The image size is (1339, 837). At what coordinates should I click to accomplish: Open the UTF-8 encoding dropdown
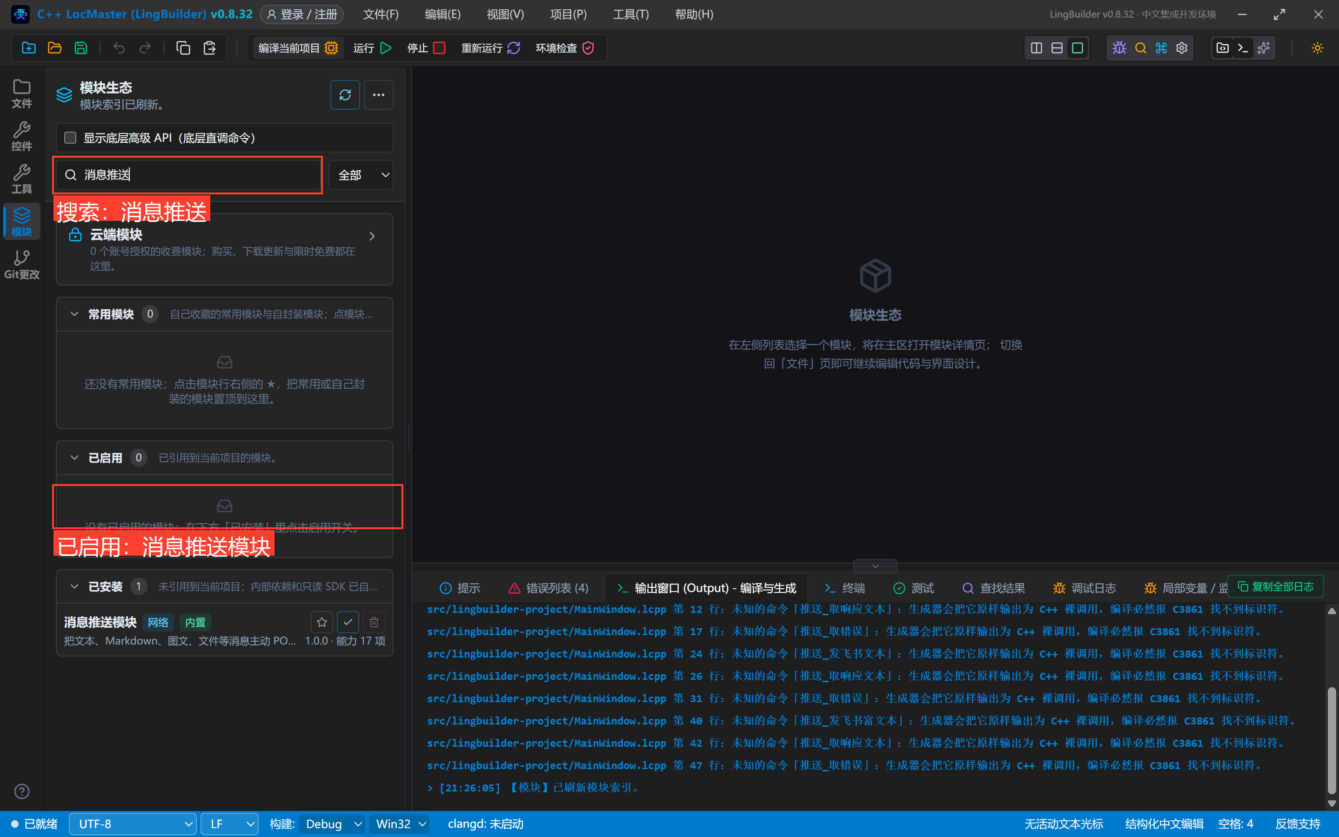133,824
